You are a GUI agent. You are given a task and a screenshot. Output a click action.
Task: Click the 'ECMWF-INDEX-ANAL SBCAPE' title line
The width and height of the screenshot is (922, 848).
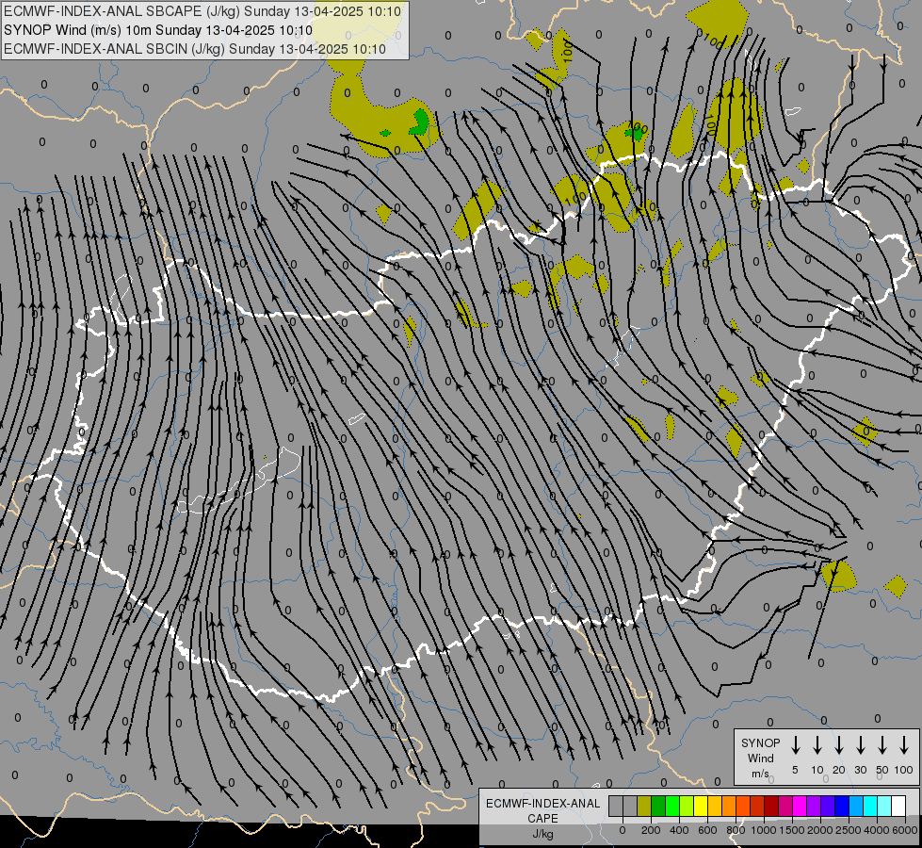[x=202, y=11]
